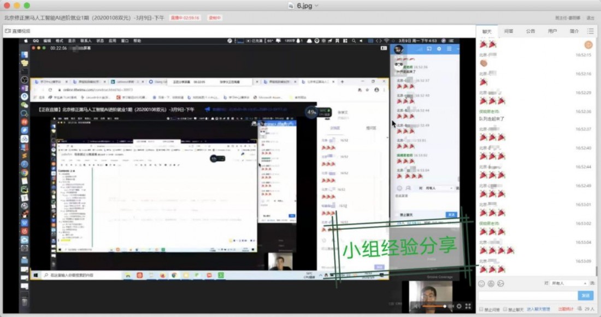601x317 pixels.
Task: Click the blue 发送 send button
Action: pyautogui.click(x=585, y=295)
